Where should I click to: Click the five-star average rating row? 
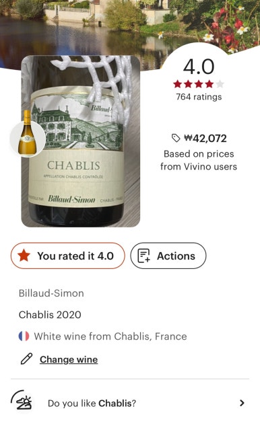pos(199,84)
